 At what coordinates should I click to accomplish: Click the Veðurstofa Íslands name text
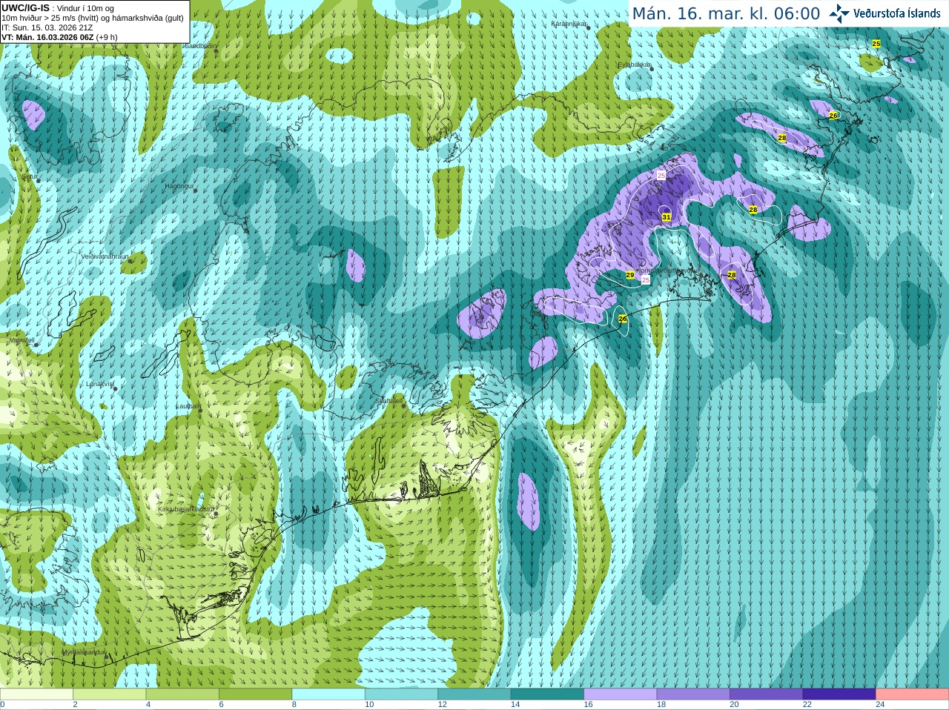tap(897, 13)
